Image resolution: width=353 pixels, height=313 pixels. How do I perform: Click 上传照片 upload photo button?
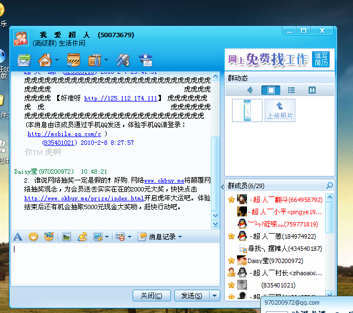point(280,110)
